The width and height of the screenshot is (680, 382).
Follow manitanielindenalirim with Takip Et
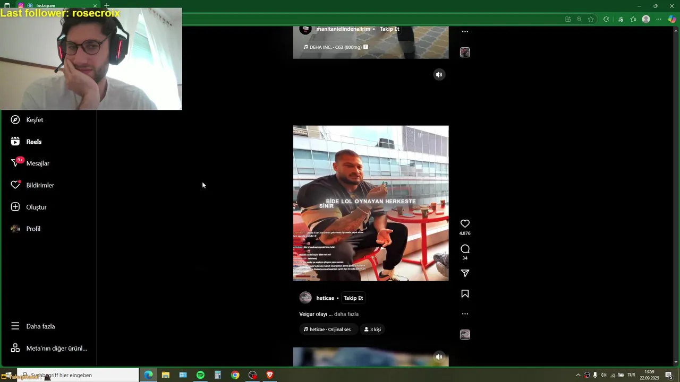point(389,29)
